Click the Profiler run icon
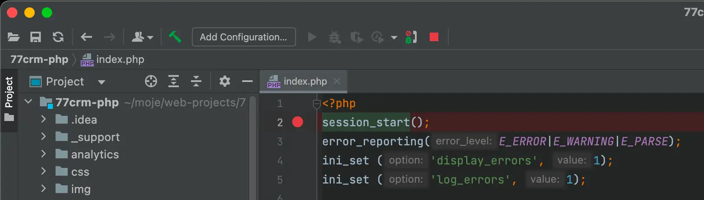The image size is (704, 200). click(x=378, y=37)
